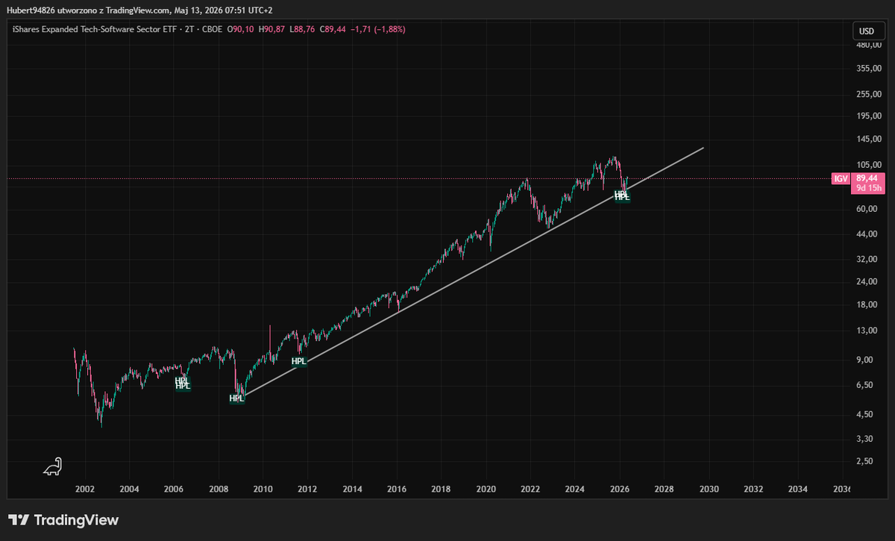Image resolution: width=895 pixels, height=541 pixels.
Task: Click the 2002 year label
Action: tap(84, 490)
